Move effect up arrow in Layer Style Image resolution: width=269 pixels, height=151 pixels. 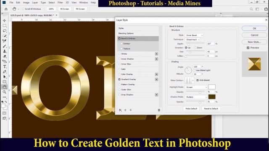pos(125,110)
